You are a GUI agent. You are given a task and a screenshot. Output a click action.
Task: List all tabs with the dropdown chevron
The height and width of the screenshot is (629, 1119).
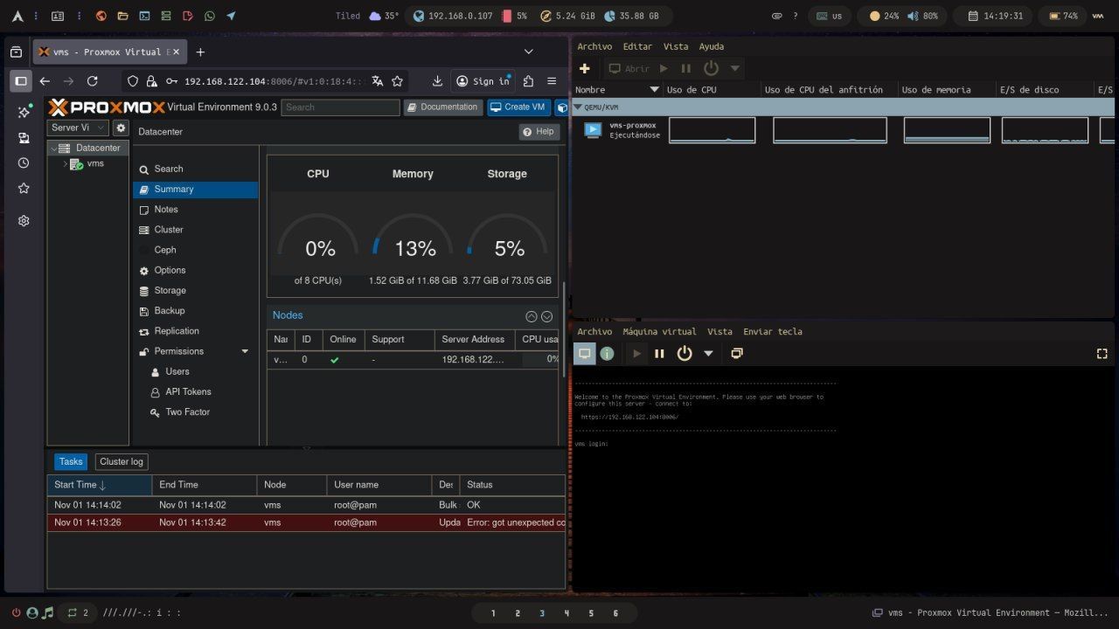(528, 52)
